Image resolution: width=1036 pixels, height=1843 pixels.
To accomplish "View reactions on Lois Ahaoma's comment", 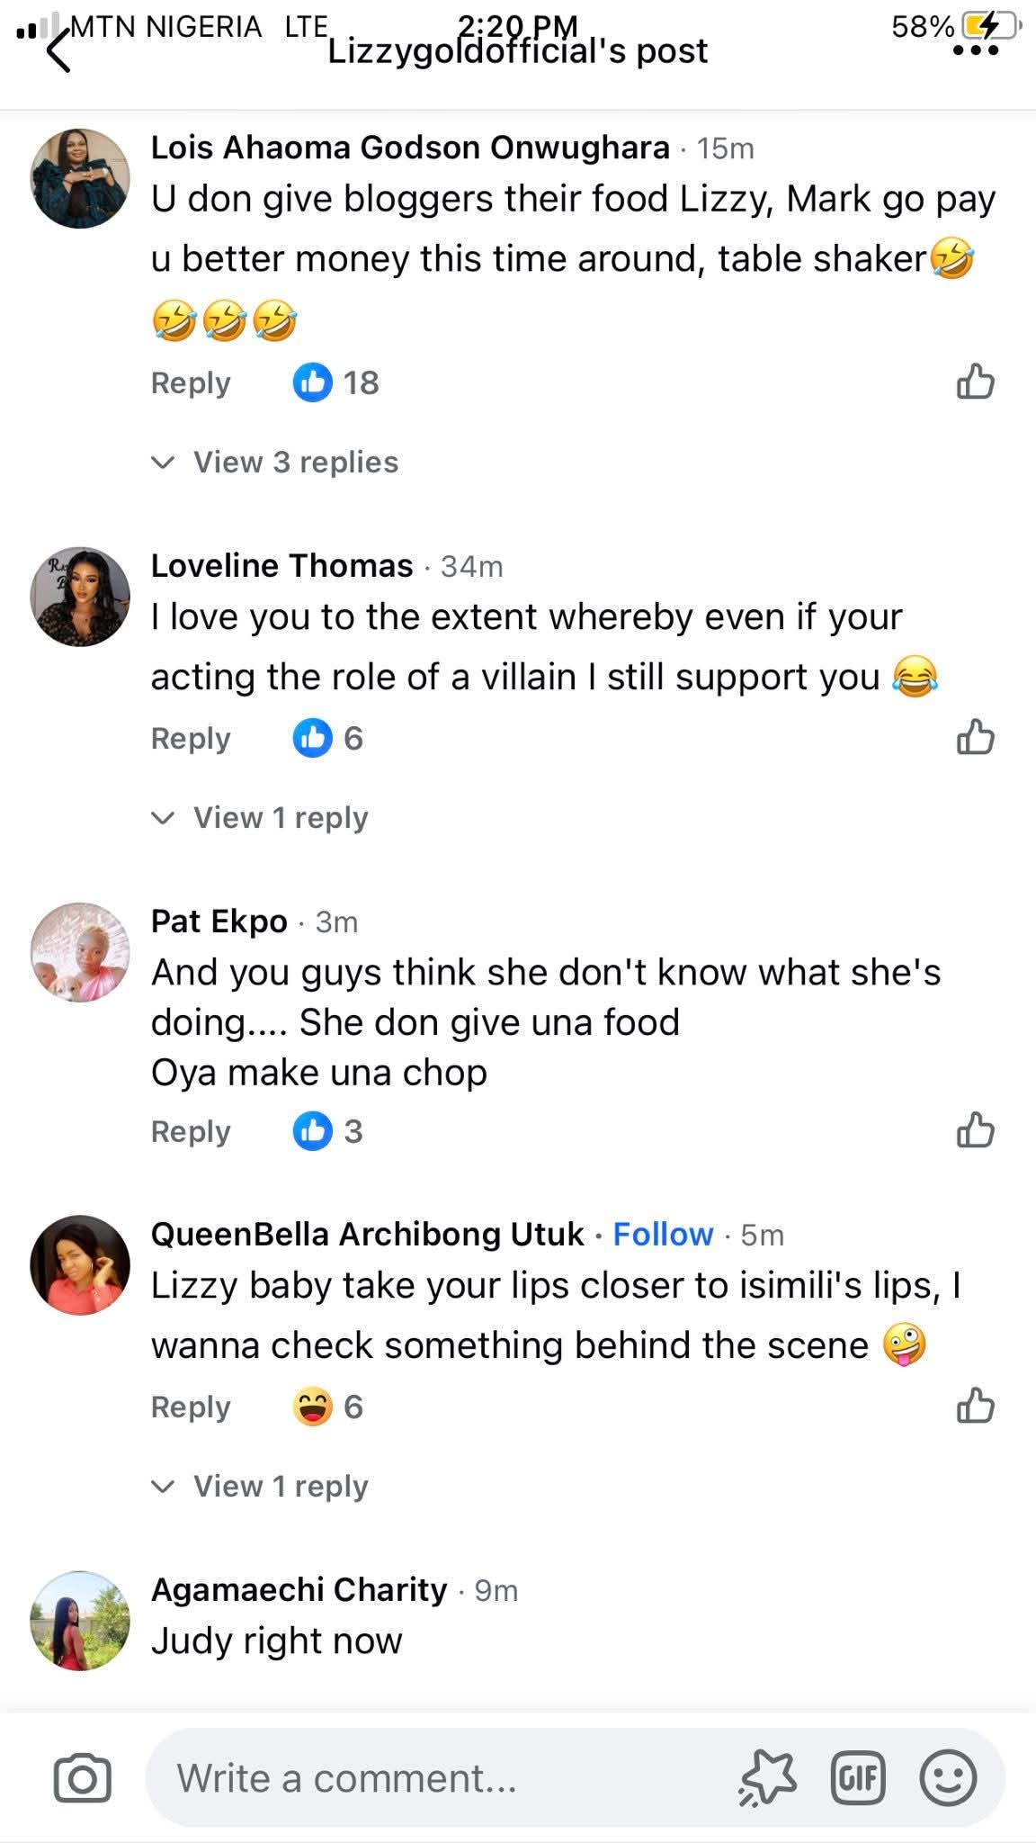I will coord(336,383).
